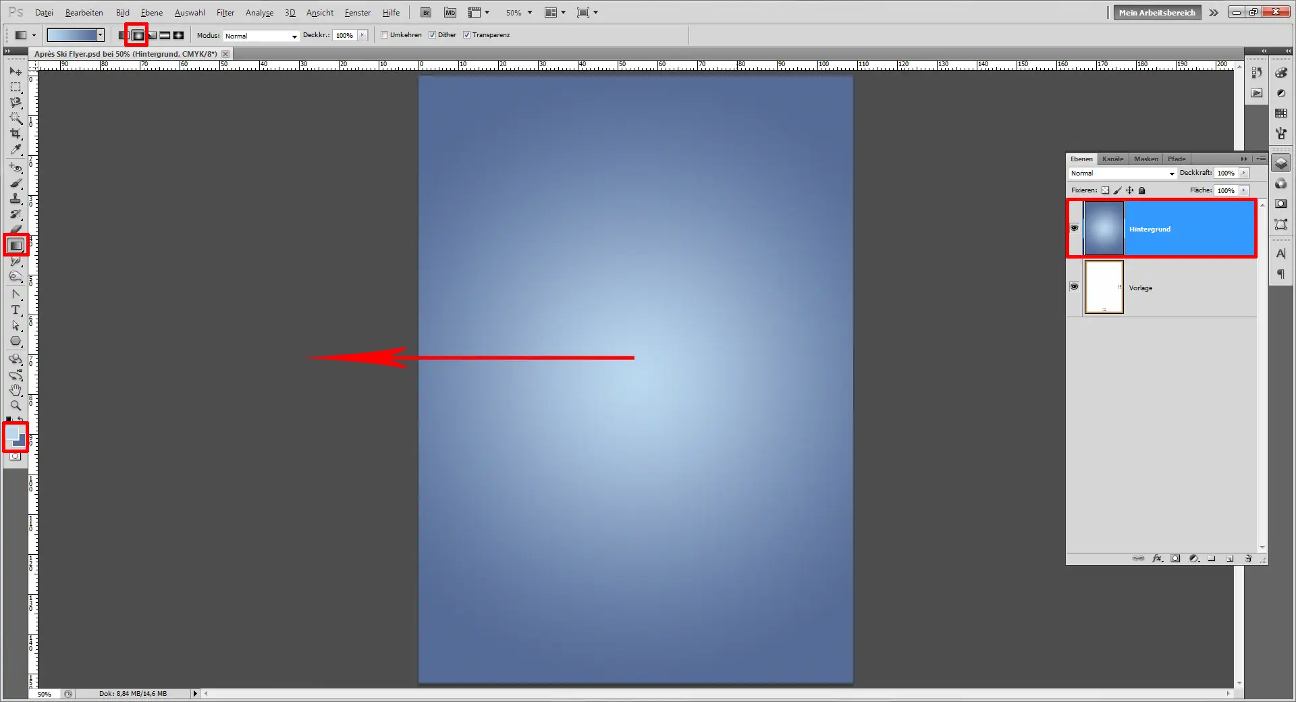Image resolution: width=1296 pixels, height=702 pixels.
Task: Launch Bridge with the Br button
Action: click(426, 13)
